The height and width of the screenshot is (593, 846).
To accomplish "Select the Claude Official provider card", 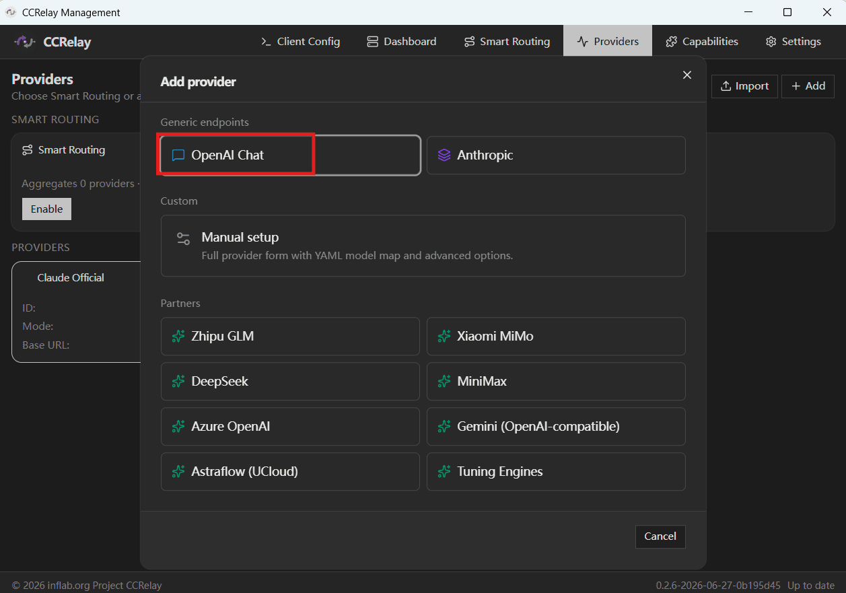I will (x=76, y=312).
